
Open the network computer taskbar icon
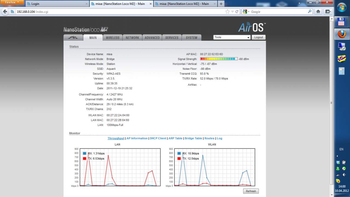coord(342,47)
